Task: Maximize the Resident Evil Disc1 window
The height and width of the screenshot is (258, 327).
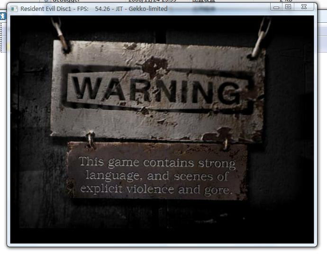Action: [x=288, y=7]
